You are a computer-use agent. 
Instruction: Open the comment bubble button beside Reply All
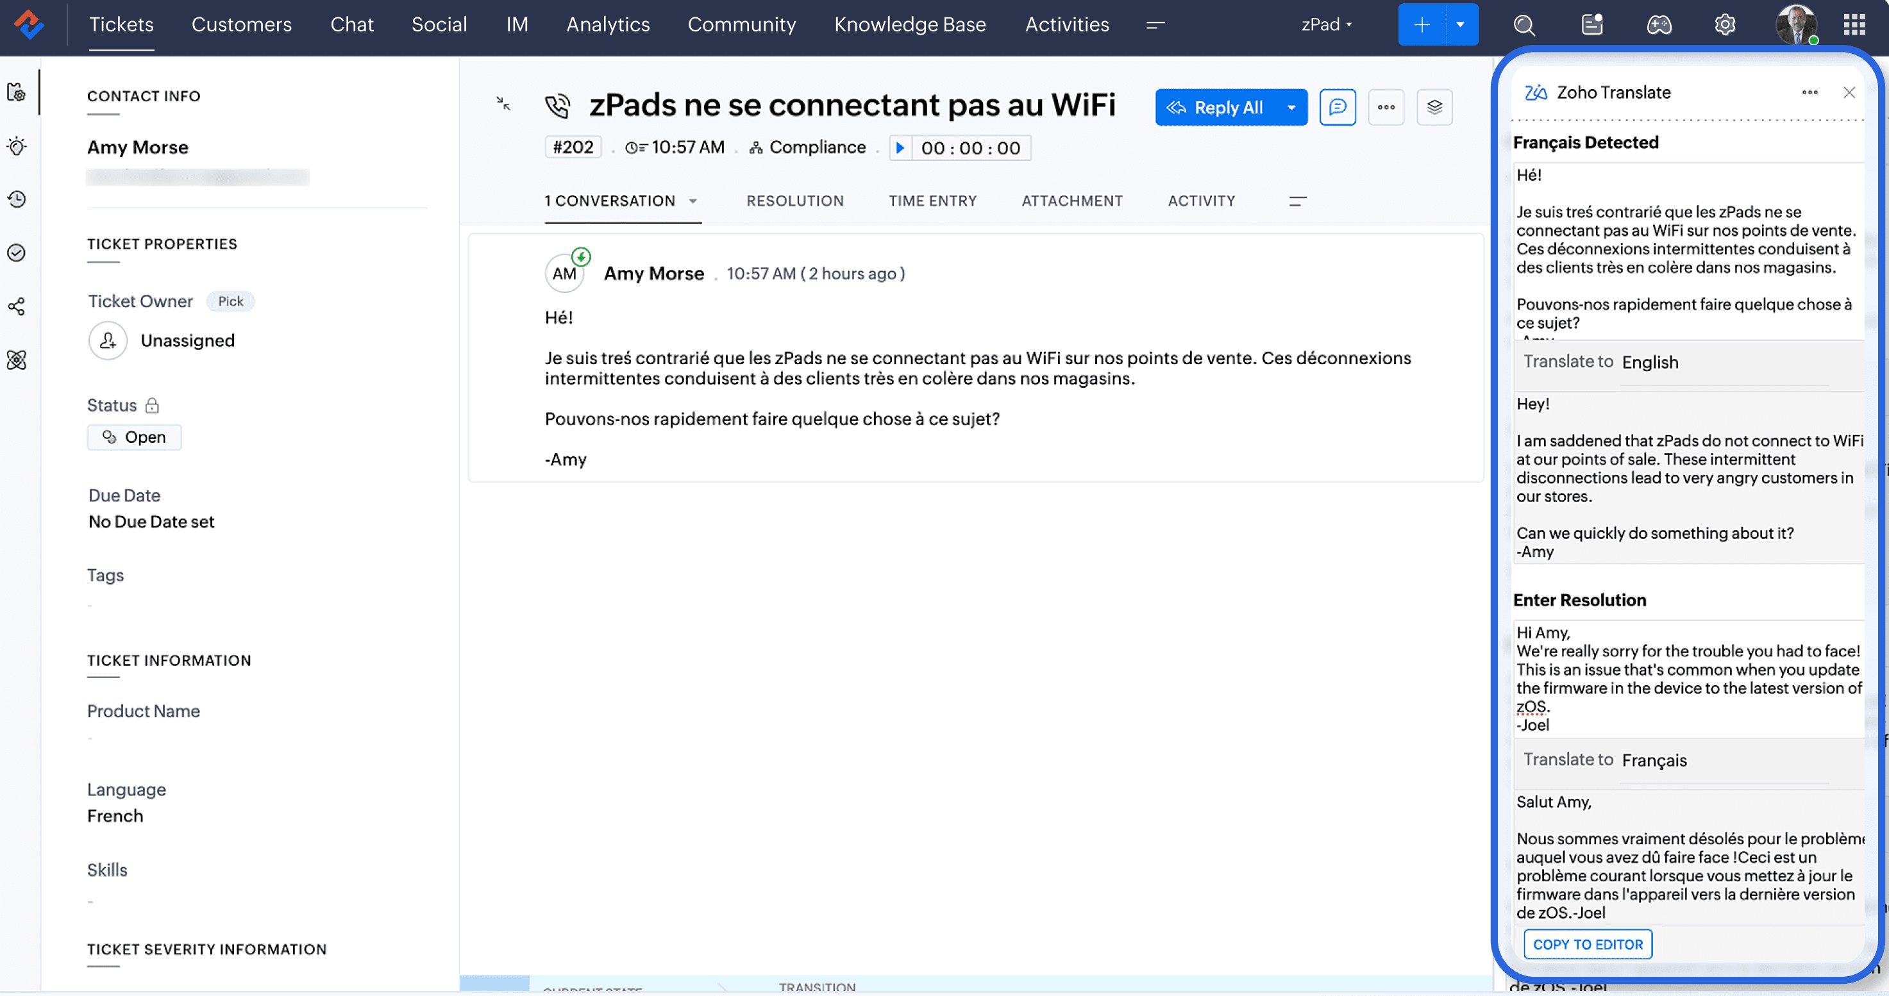point(1338,108)
